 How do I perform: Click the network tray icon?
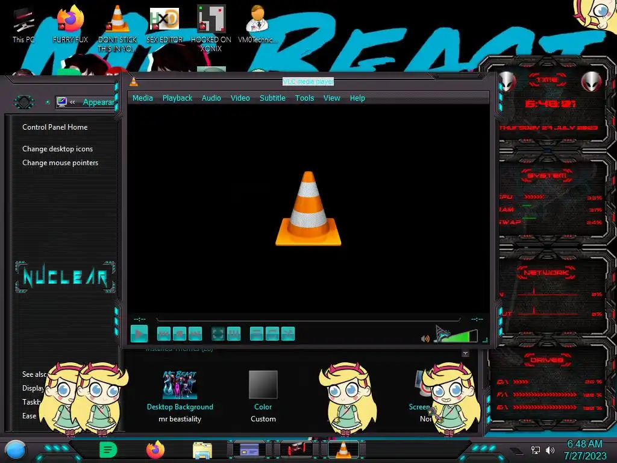pos(536,450)
